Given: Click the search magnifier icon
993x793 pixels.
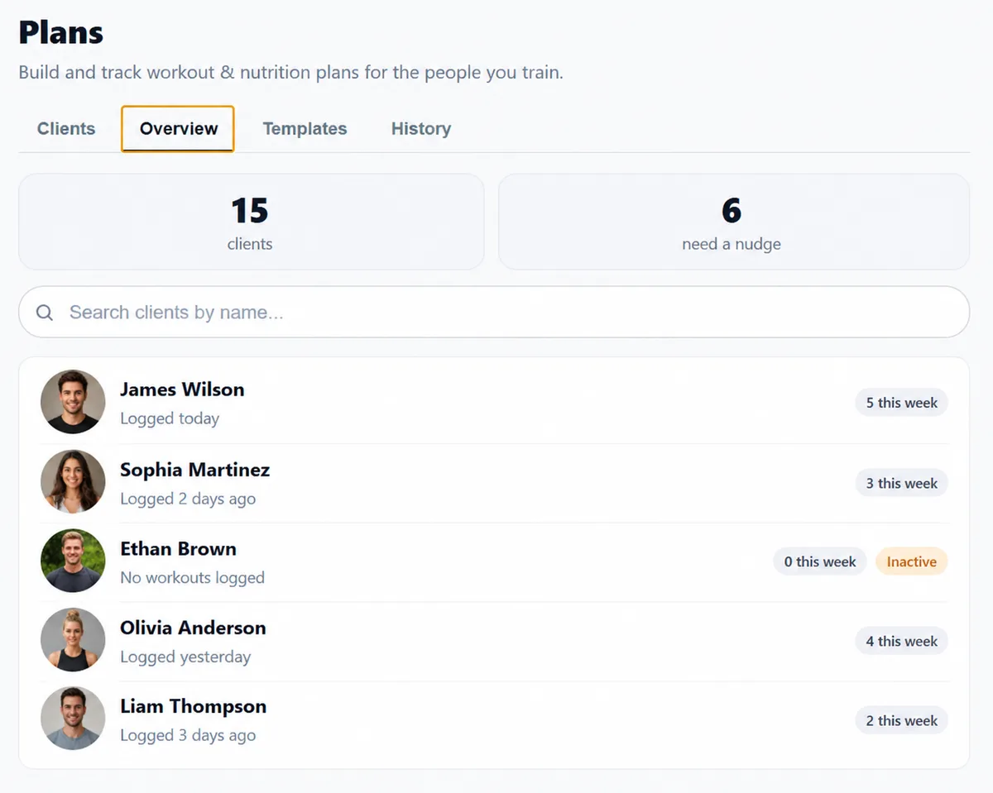Looking at the screenshot, I should pos(45,313).
